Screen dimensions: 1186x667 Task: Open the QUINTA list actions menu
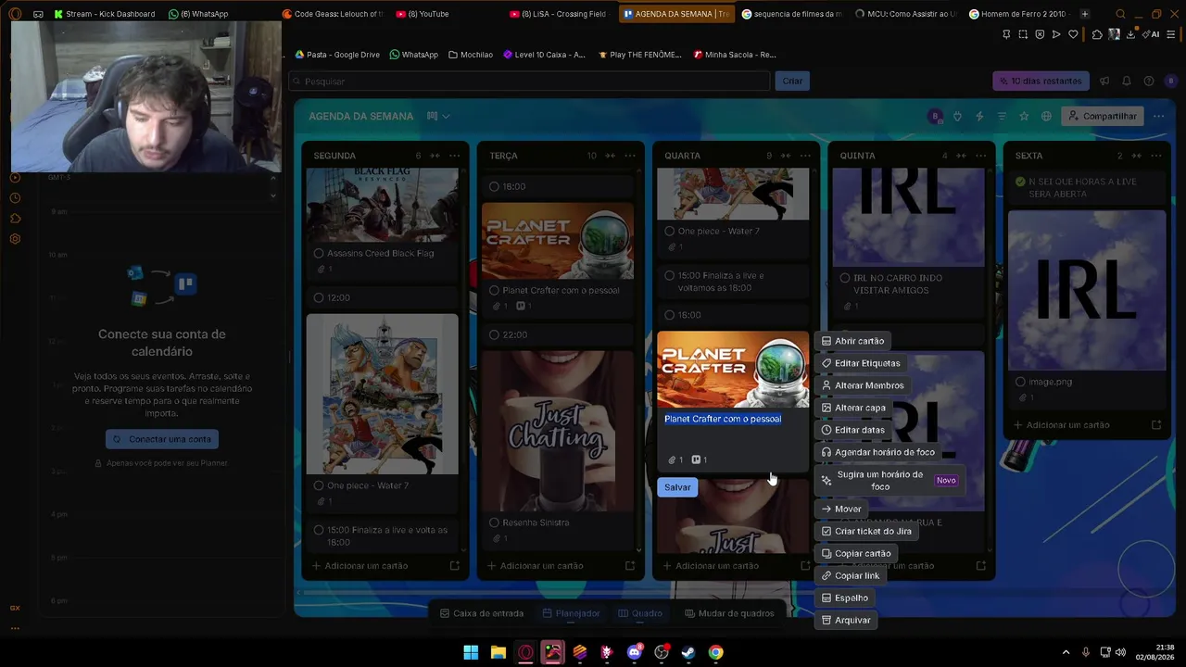(981, 156)
